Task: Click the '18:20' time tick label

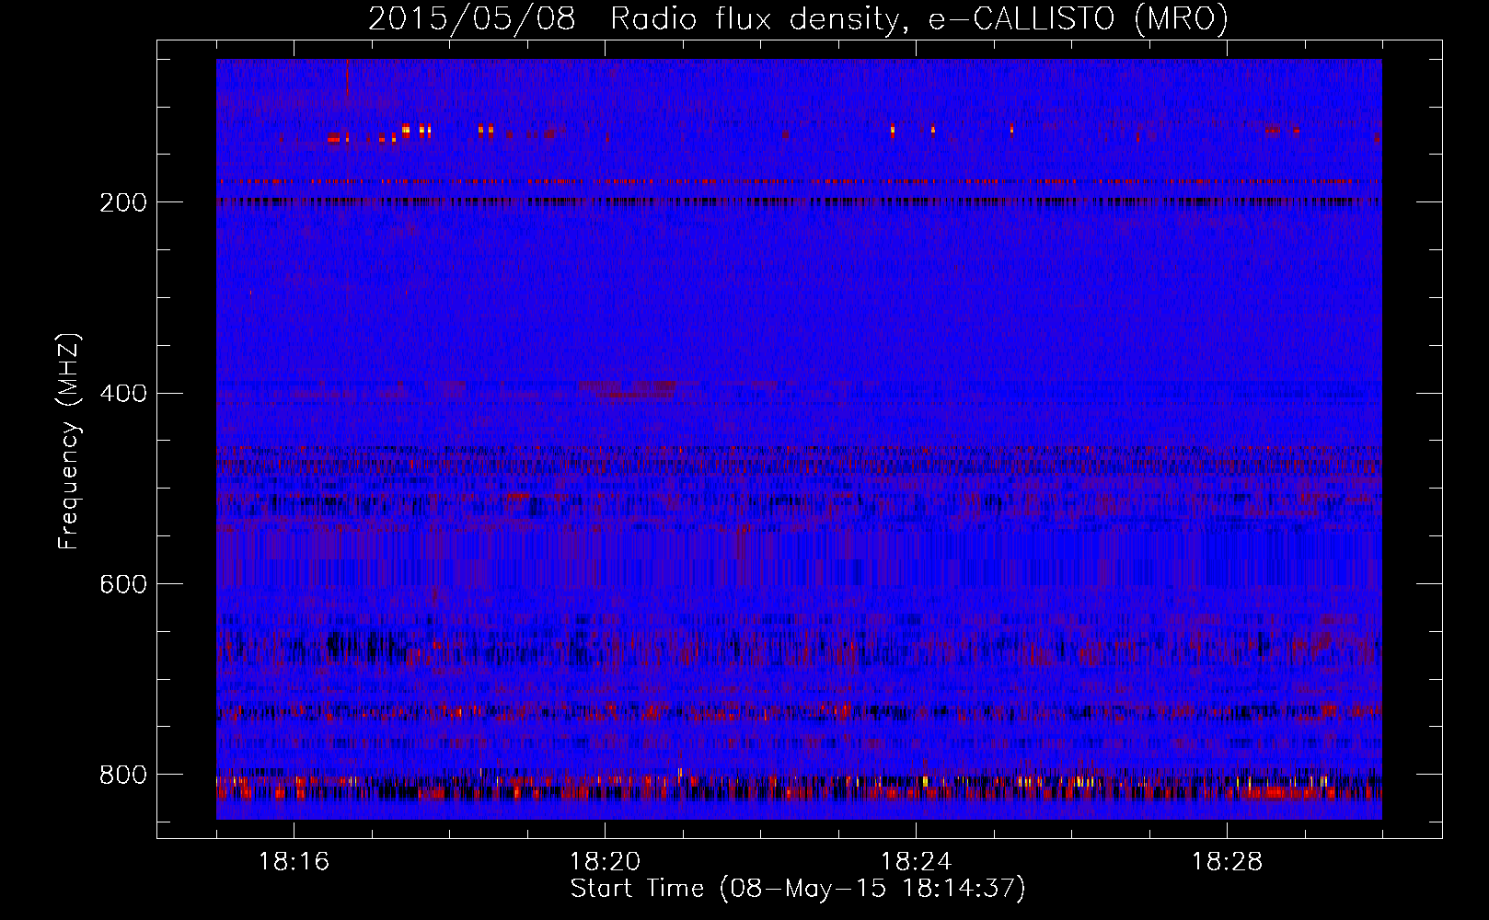Action: [x=605, y=861]
